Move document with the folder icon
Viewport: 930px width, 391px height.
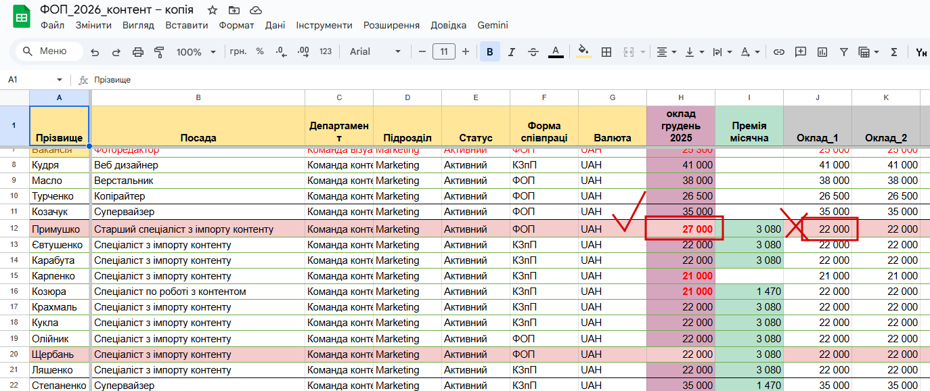click(234, 10)
